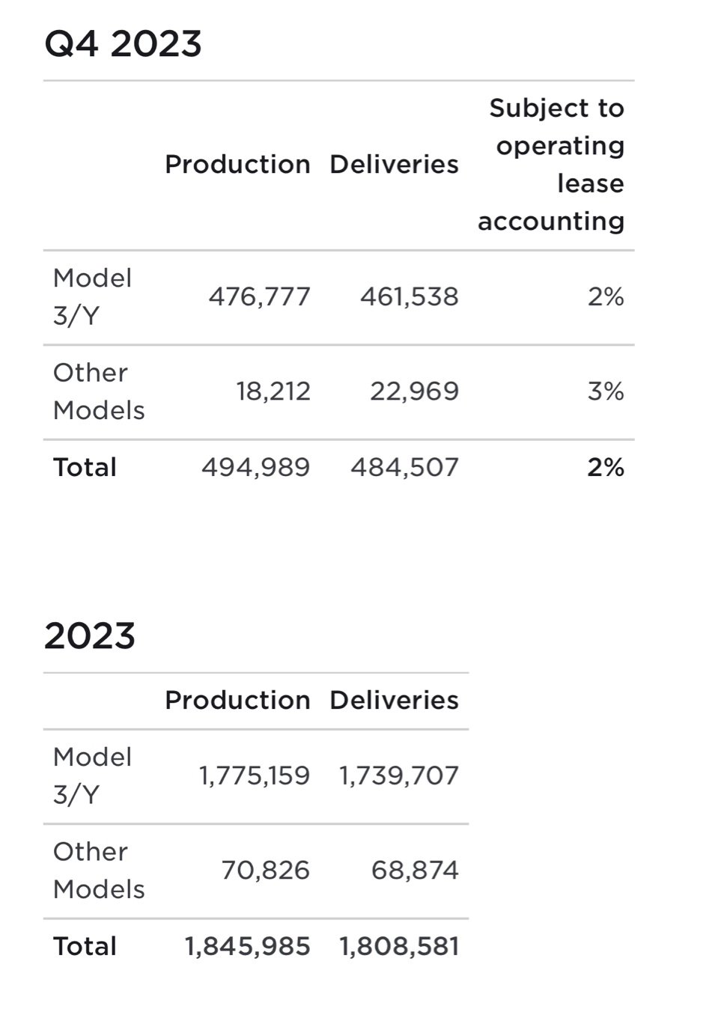Screen dimensions: 706x1015
Task: Click the 68,874 deliveries value
Action: point(415,870)
